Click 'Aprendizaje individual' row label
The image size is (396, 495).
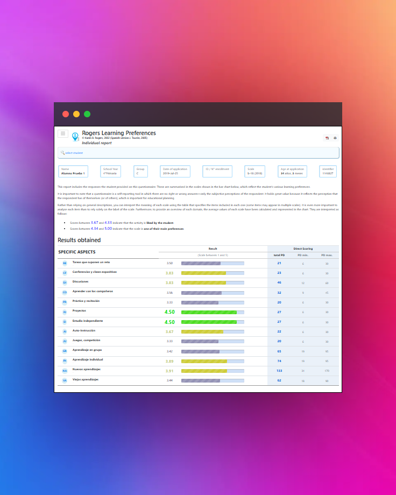[88, 359]
